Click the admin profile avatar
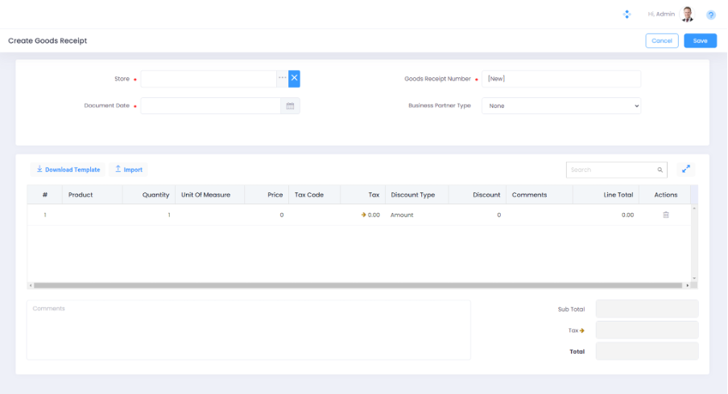The image size is (728, 394). click(687, 14)
